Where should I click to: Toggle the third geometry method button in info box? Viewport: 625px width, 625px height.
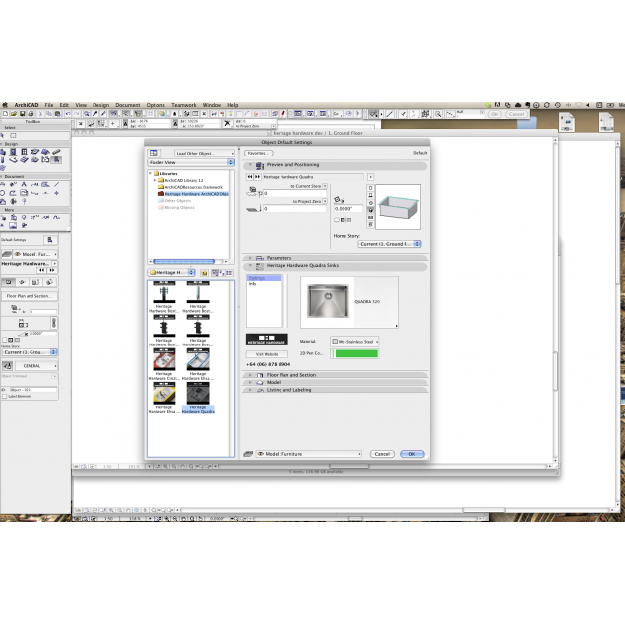[35, 282]
